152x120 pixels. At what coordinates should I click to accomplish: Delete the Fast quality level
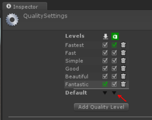click(123, 53)
